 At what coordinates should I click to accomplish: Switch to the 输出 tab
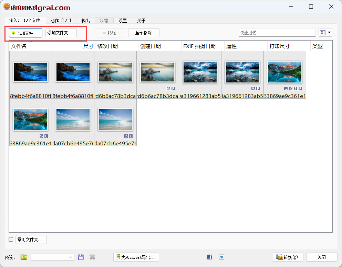tap(85, 21)
